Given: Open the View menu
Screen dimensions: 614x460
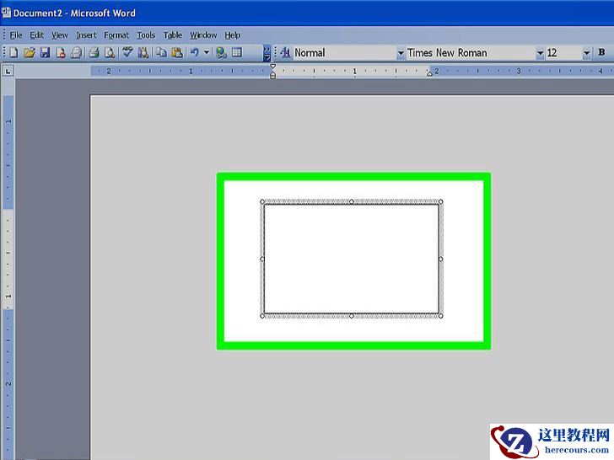Looking at the screenshot, I should 60,35.
